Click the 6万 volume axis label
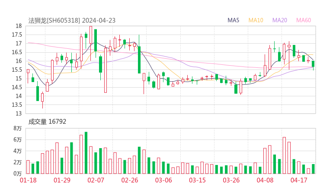The width and height of the screenshot is (320, 190). click(18, 139)
